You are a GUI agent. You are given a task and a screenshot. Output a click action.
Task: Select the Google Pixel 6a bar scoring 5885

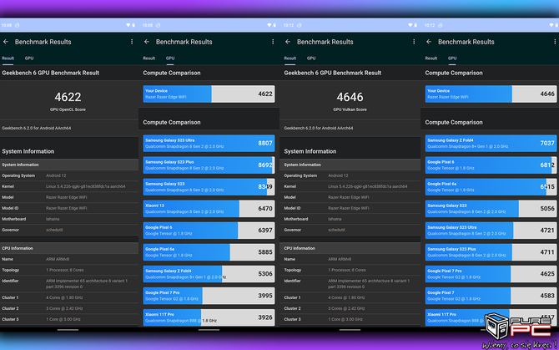209,252
